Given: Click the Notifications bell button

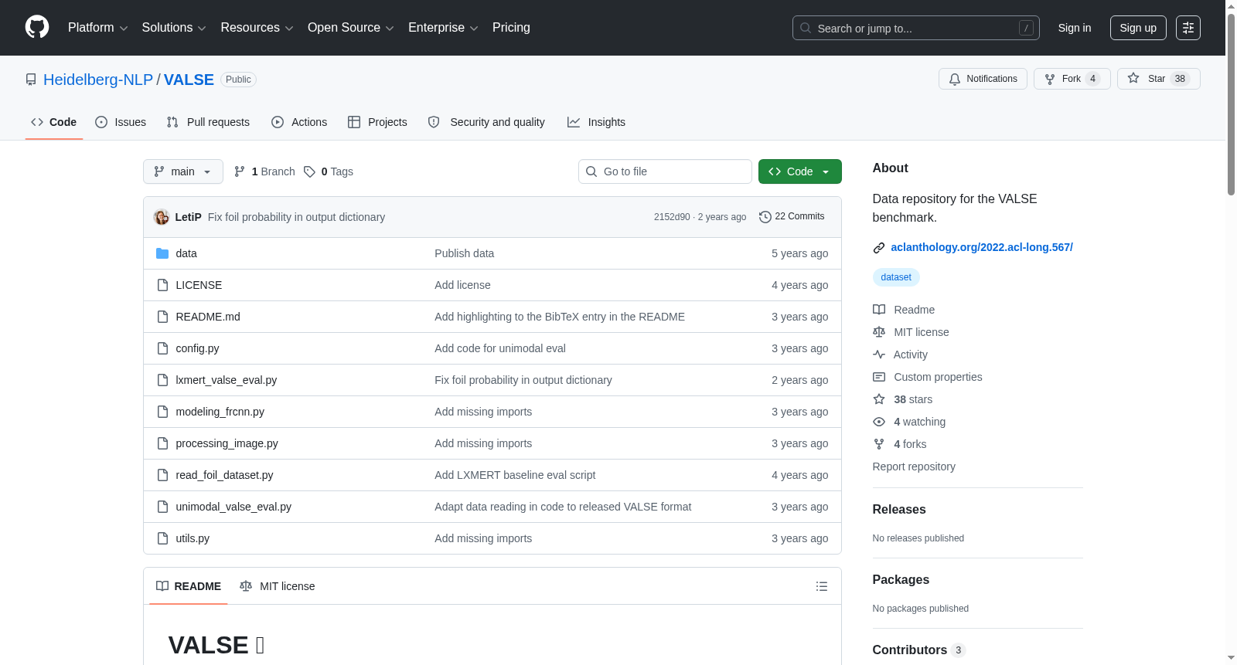Looking at the screenshot, I should click(x=983, y=79).
